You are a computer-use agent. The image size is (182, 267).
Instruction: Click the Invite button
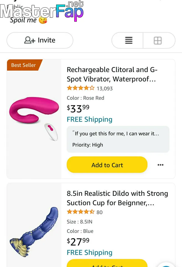tap(40, 40)
